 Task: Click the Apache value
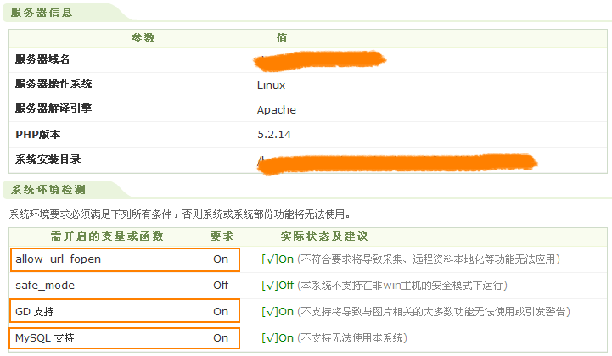[x=277, y=109]
